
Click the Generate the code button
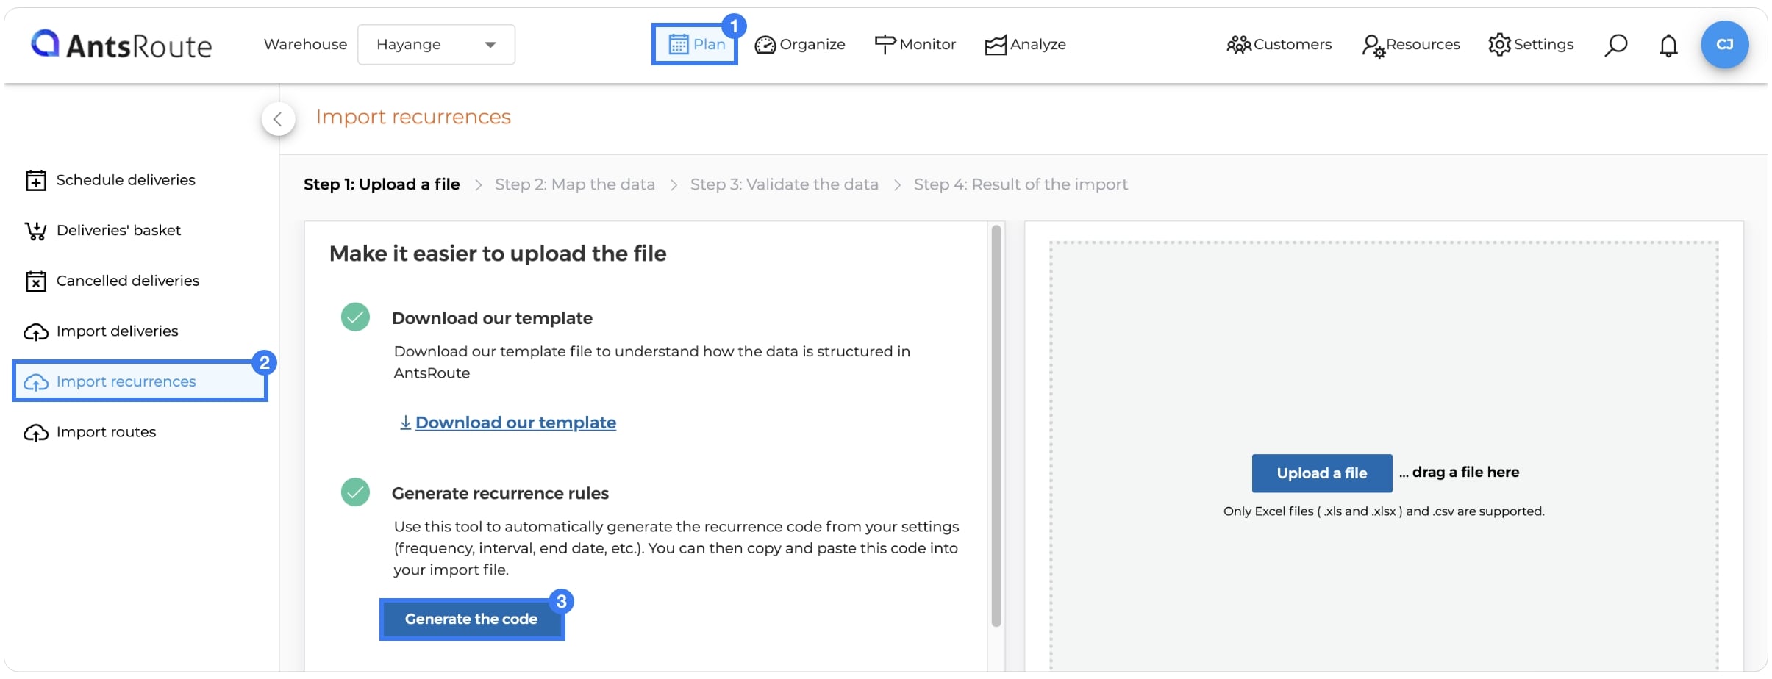[471, 619]
